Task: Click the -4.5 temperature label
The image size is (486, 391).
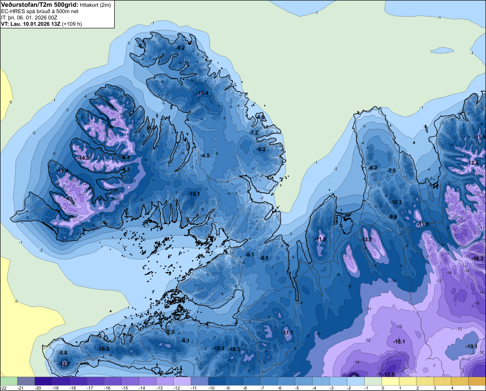Action: point(205,155)
